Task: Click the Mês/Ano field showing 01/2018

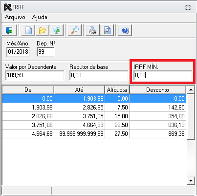Action: pyautogui.click(x=18, y=52)
